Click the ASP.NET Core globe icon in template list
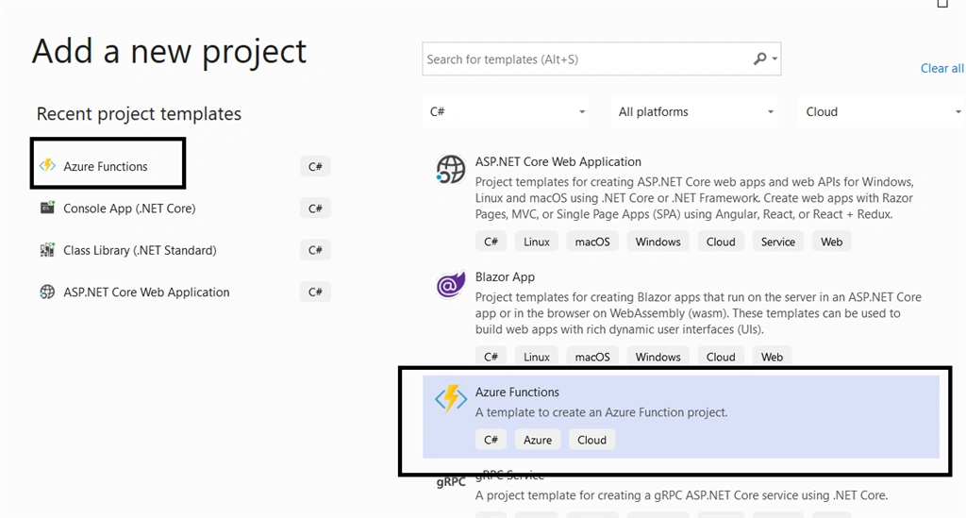Image resolution: width=966 pixels, height=518 pixels. point(450,170)
